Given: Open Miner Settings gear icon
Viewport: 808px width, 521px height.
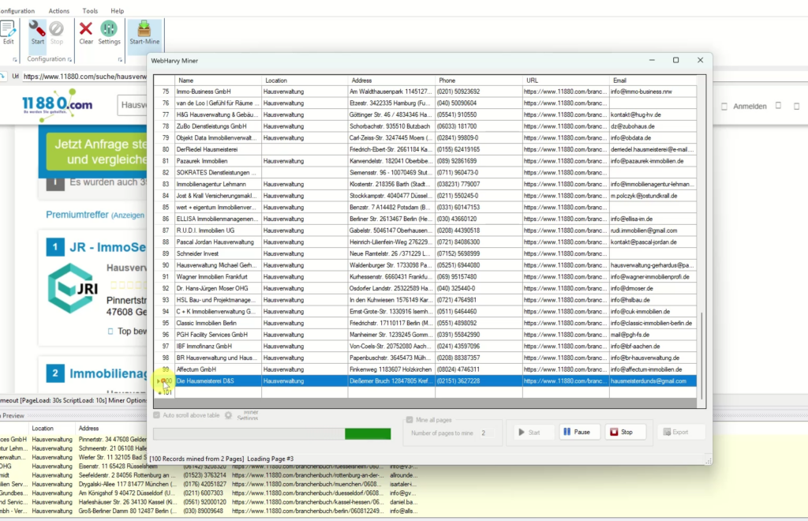Looking at the screenshot, I should click(228, 415).
